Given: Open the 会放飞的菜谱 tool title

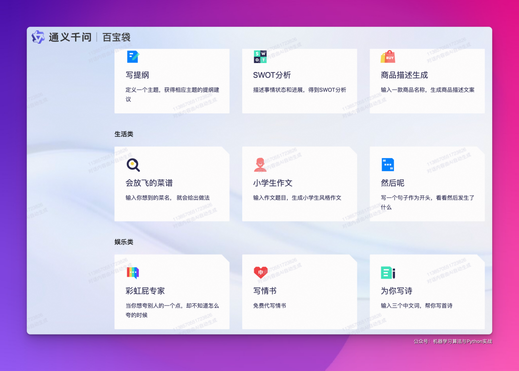Looking at the screenshot, I should [149, 183].
